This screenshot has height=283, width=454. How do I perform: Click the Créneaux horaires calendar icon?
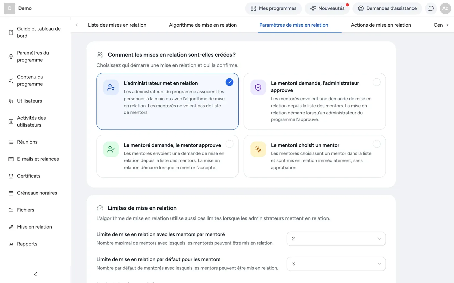(11, 193)
